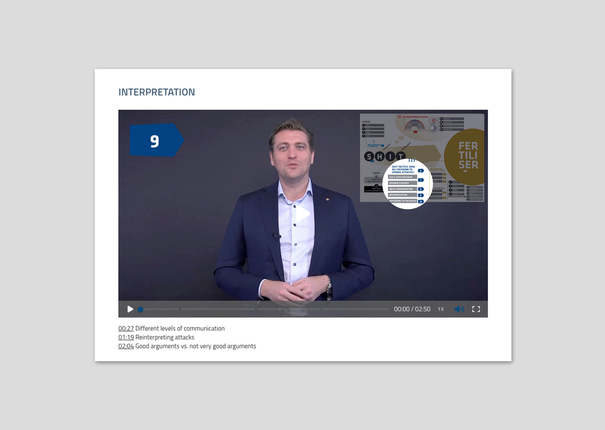Click the second chapter marker on the timeline
Image resolution: width=605 pixels, height=430 pixels.
[256, 309]
